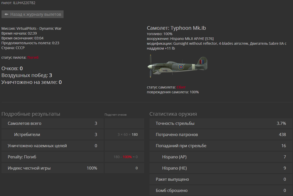Click the start time 'Время начала: 02:39'
Screen dimensions: 293x196
[19, 33]
